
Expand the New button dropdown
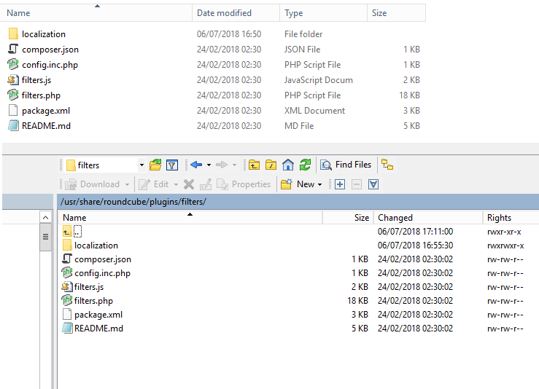click(319, 184)
